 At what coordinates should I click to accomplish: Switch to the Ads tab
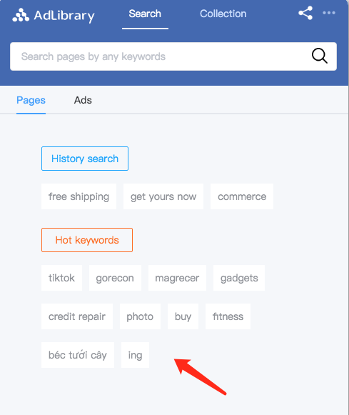coord(83,100)
